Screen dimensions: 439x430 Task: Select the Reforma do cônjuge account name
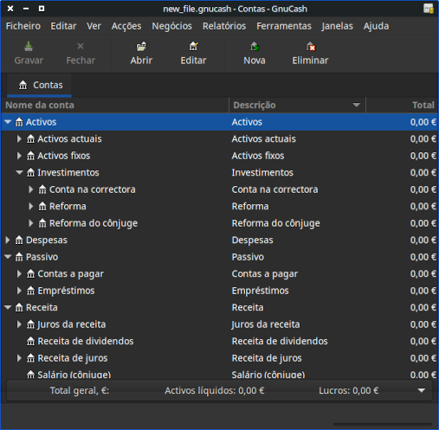[94, 223]
